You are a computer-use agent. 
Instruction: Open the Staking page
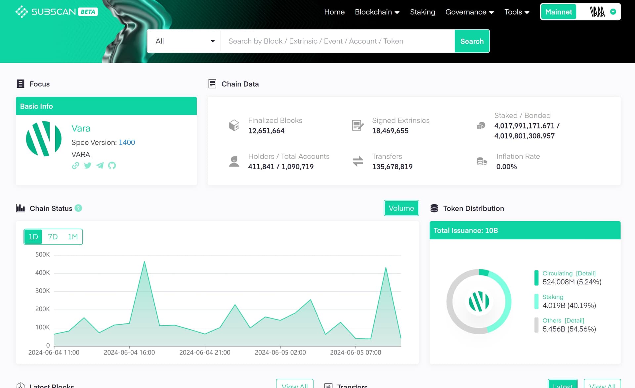pos(423,12)
